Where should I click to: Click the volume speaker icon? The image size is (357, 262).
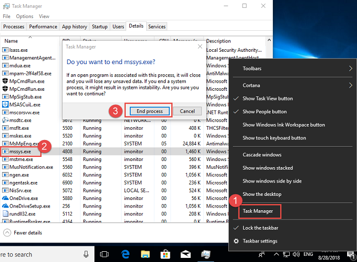(x=296, y=254)
